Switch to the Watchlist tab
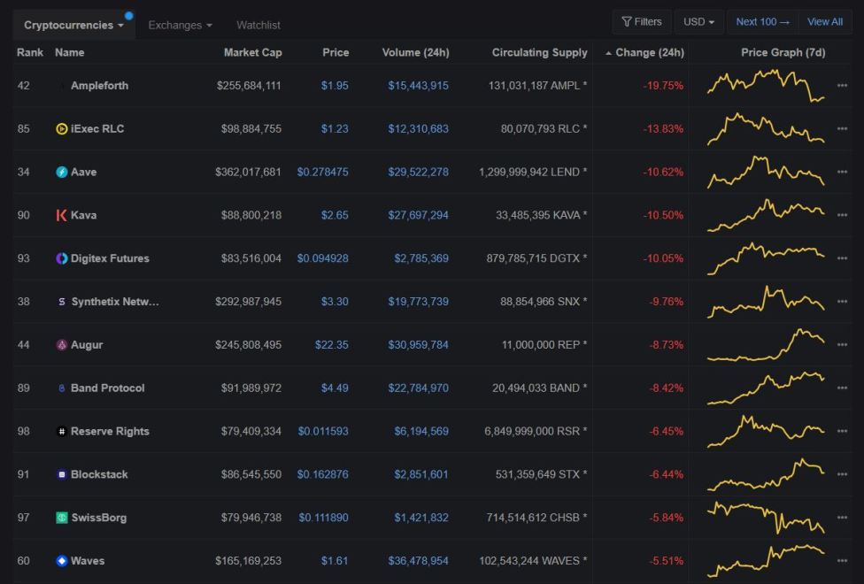The width and height of the screenshot is (864, 584). 258,26
